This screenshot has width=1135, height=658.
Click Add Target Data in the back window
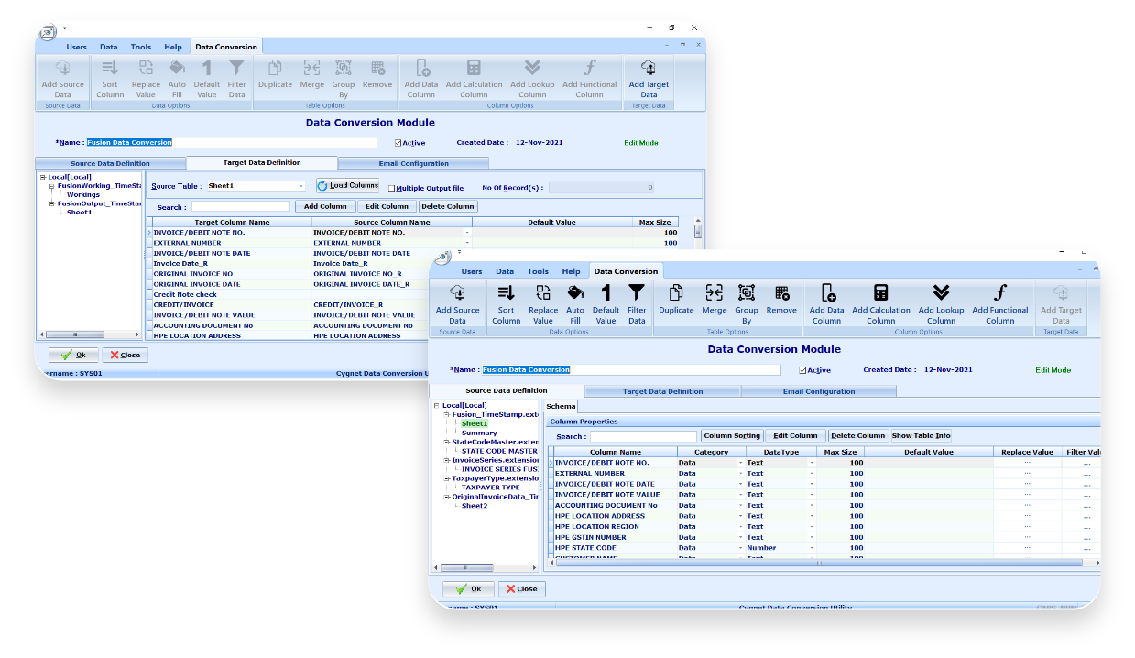[649, 79]
